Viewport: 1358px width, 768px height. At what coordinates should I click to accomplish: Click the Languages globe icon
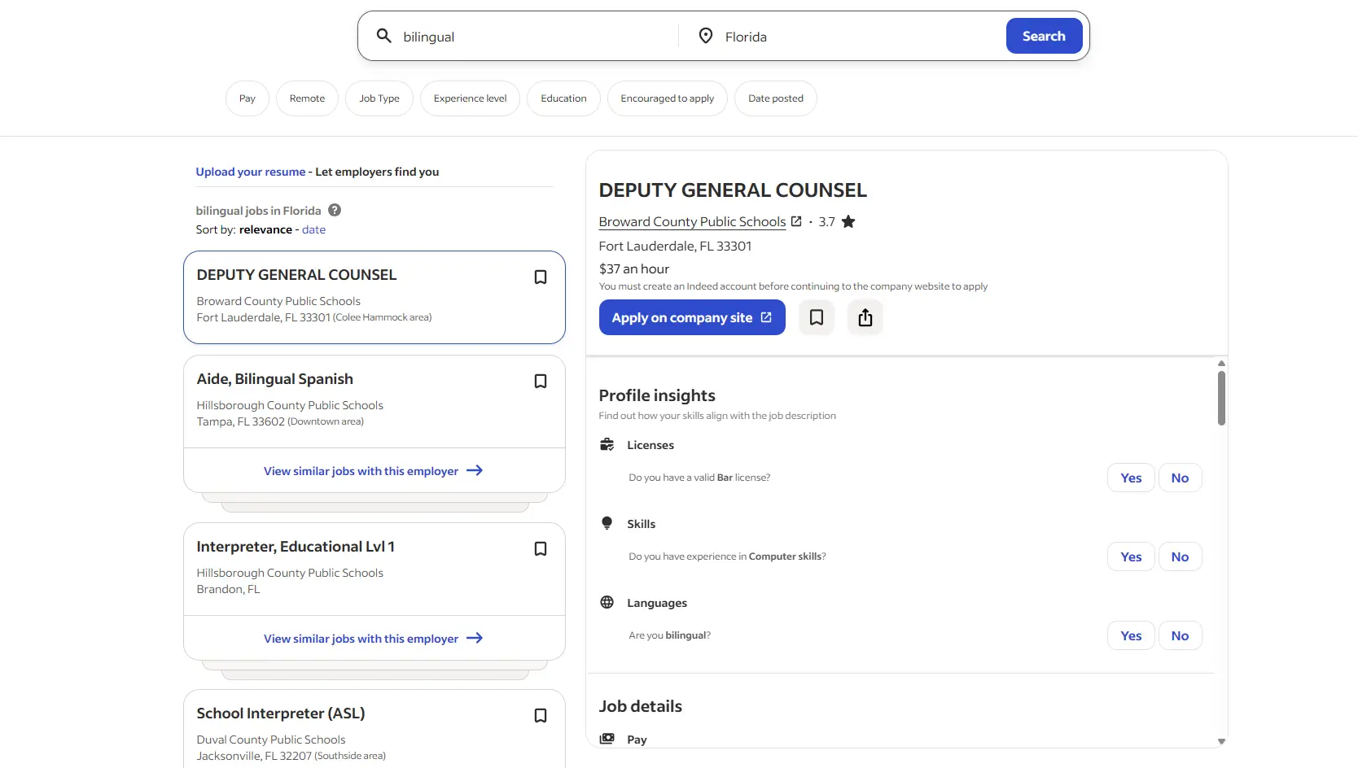tap(607, 602)
